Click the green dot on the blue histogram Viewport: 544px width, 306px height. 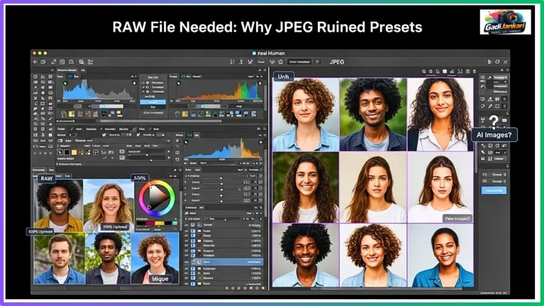[x=65, y=83]
